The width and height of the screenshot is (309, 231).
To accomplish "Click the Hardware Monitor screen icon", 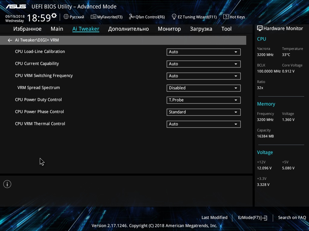I will [x=260, y=29].
